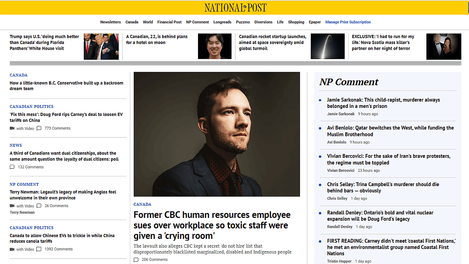469x264 pixels.
Task: Open the CBC crying room lawsuit article
Action: pyautogui.click(x=212, y=224)
